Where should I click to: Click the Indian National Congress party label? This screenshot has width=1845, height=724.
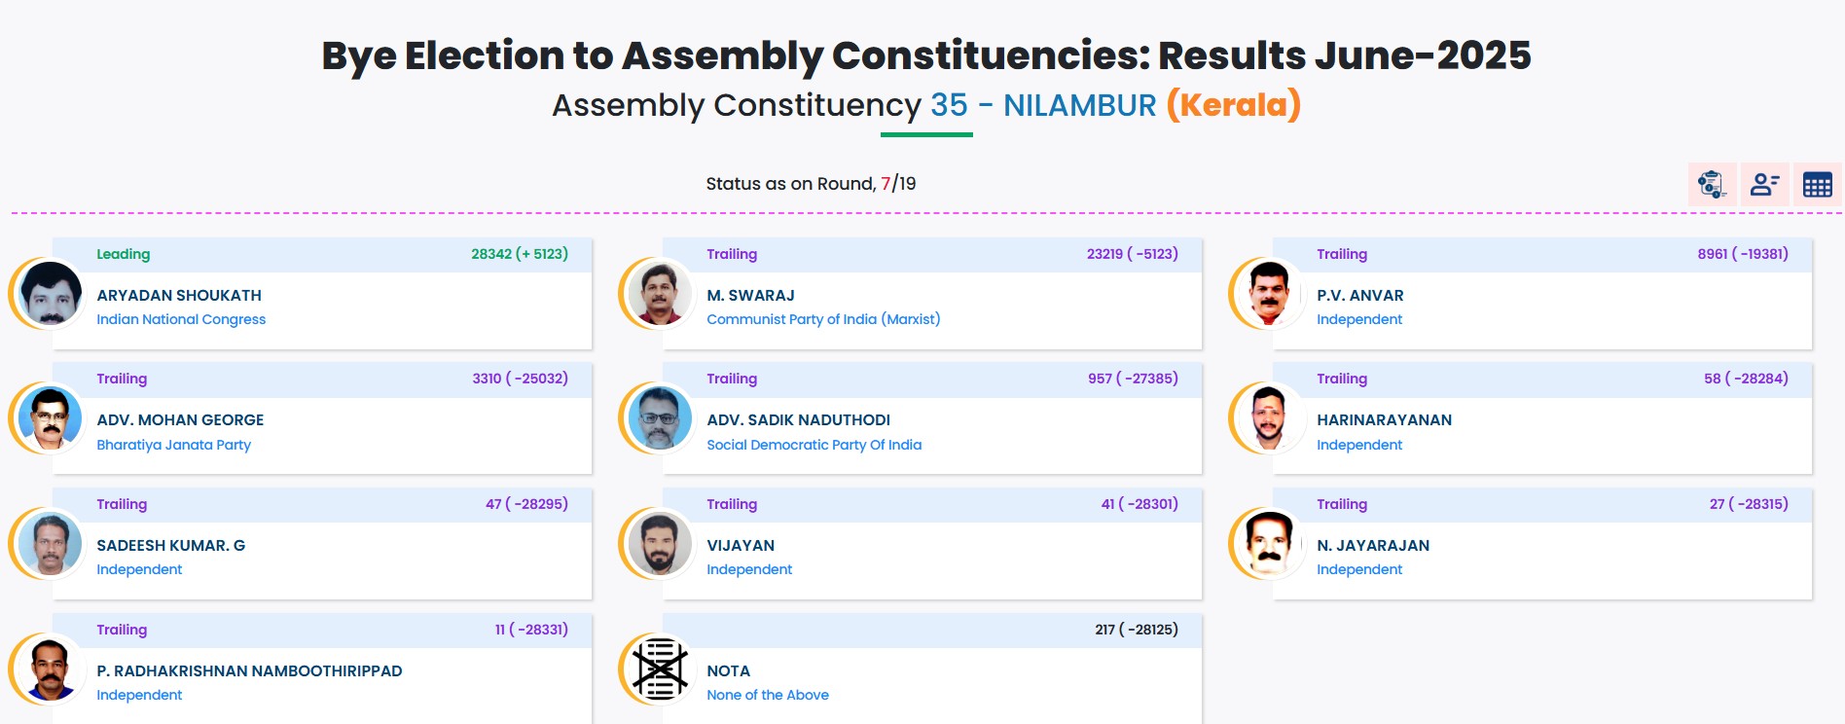pos(181,319)
